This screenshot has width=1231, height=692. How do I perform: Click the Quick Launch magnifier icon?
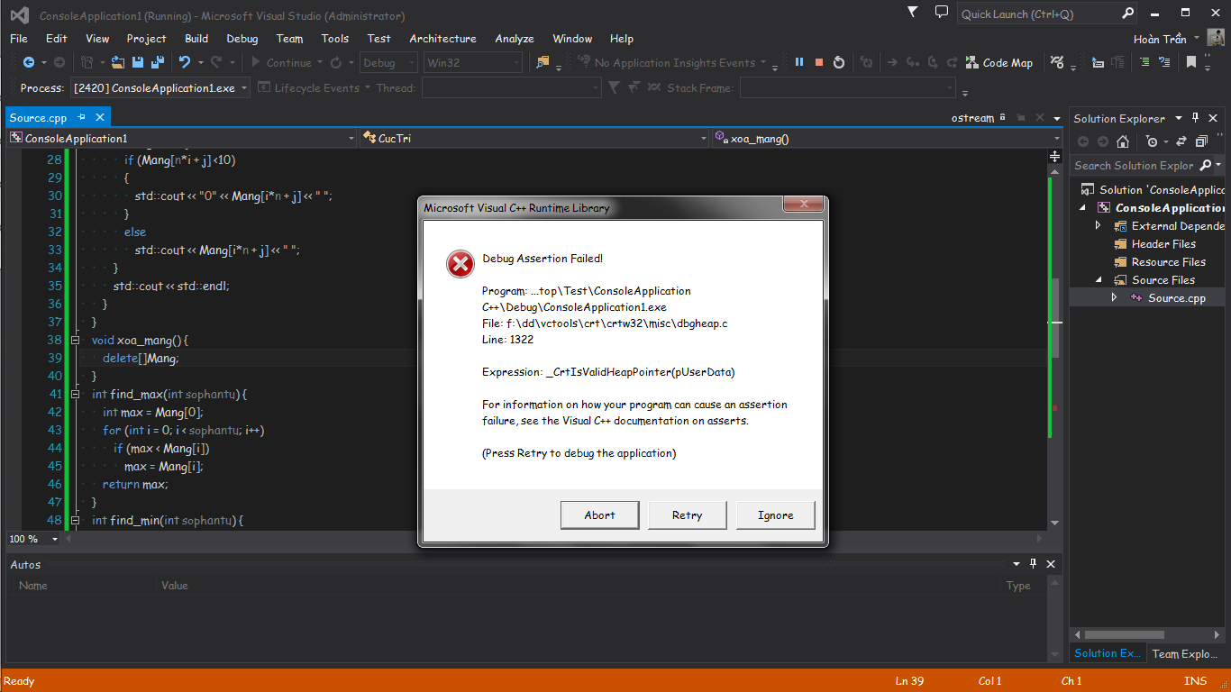pyautogui.click(x=1128, y=14)
